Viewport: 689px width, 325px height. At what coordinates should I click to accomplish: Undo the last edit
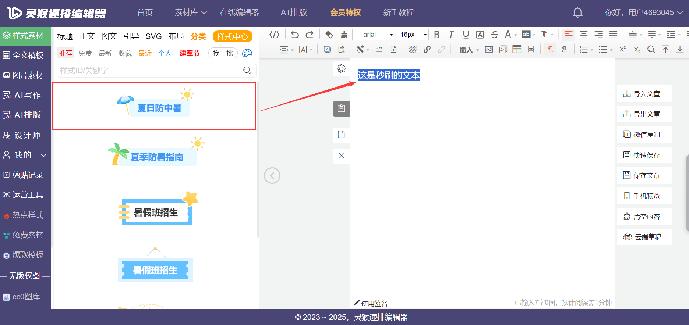point(294,35)
